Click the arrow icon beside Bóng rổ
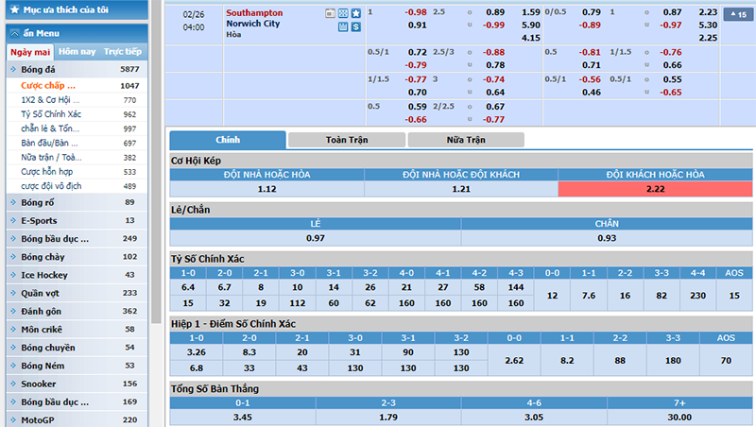Screen dimensions: 756x427 click(12, 203)
